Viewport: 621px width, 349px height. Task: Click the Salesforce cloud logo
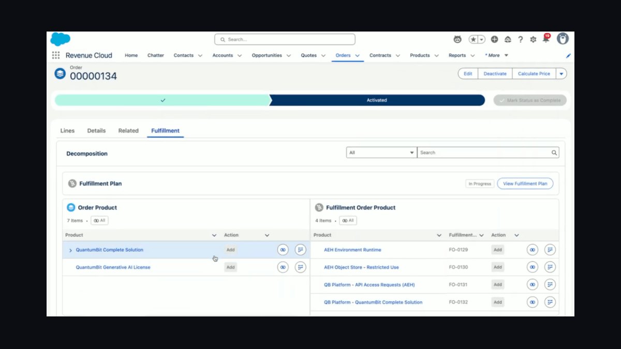(61, 39)
